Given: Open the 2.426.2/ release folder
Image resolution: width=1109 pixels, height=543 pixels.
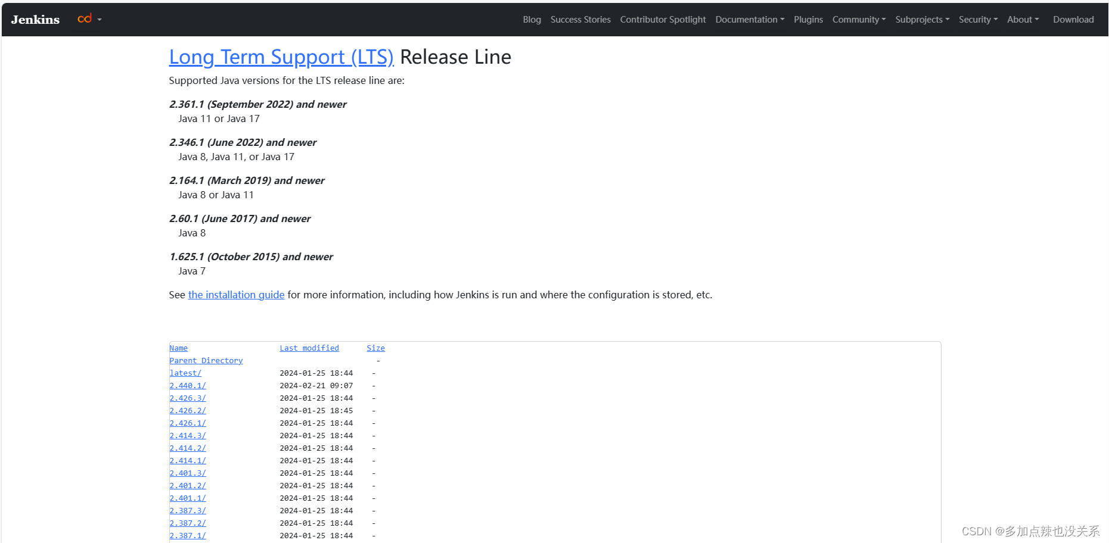Looking at the screenshot, I should [x=188, y=411].
